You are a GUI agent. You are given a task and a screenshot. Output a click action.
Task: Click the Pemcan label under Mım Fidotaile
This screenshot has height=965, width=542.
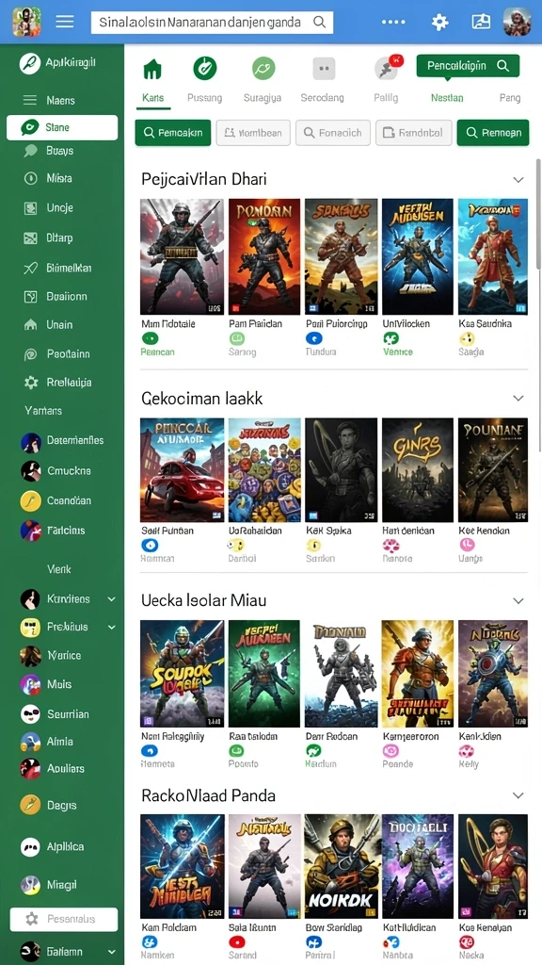coord(157,352)
